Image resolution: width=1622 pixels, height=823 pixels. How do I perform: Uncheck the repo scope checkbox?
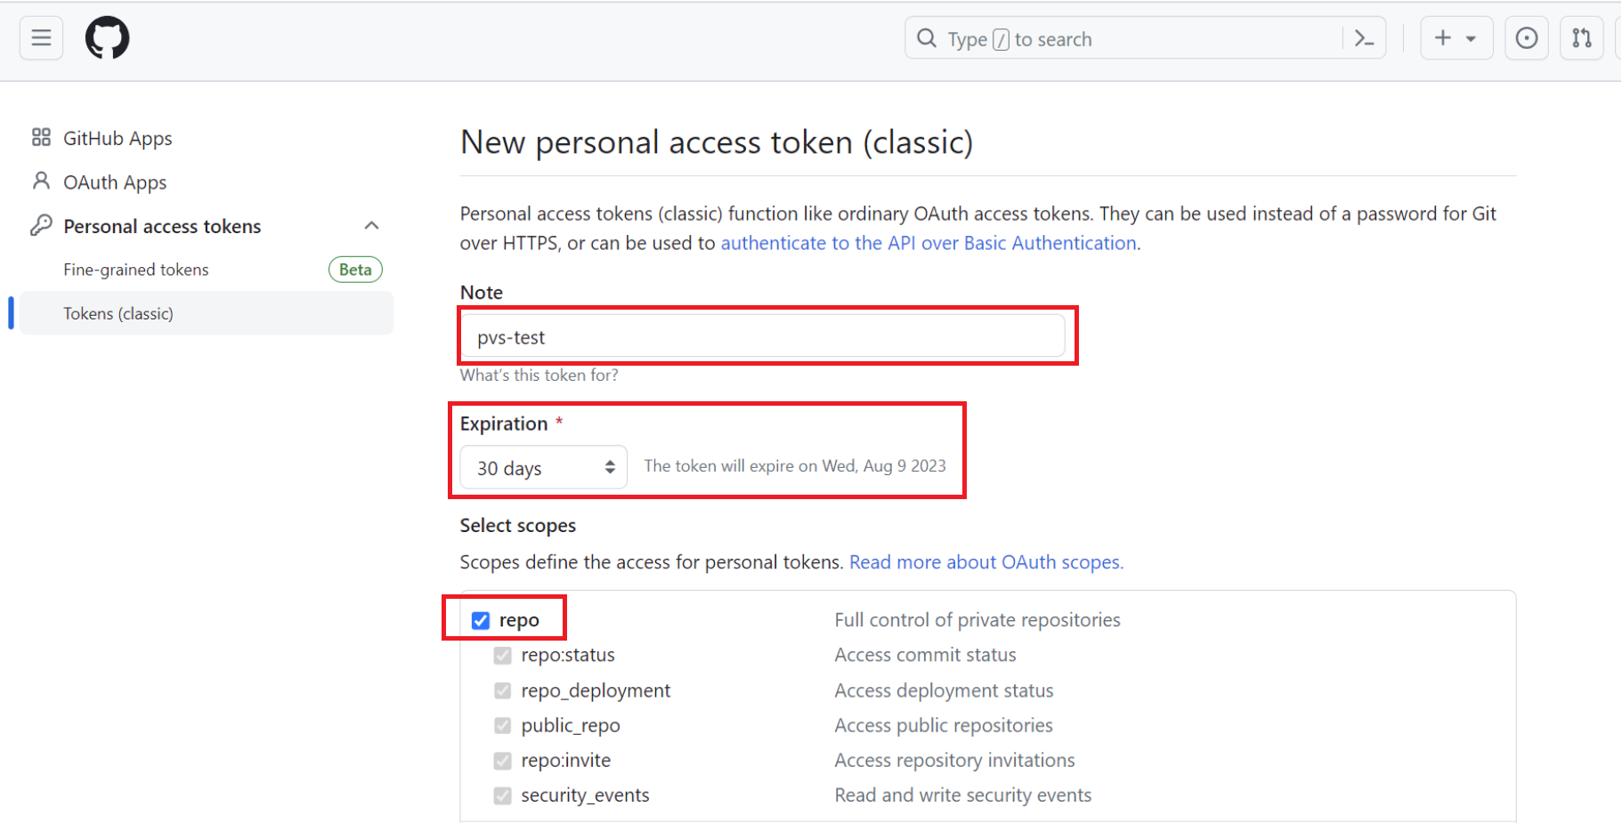point(480,619)
